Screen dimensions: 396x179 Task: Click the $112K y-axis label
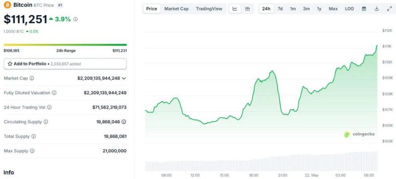(387, 30)
